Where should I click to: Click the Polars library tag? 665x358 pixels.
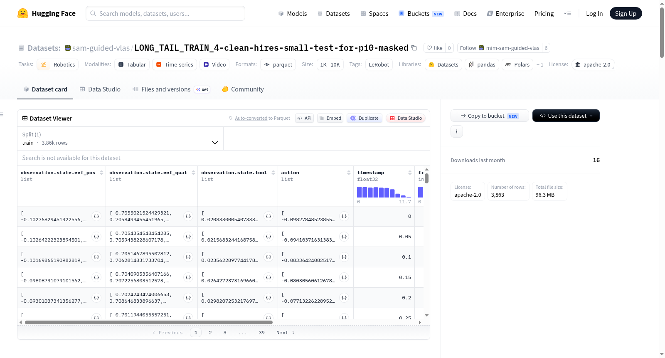point(517,64)
